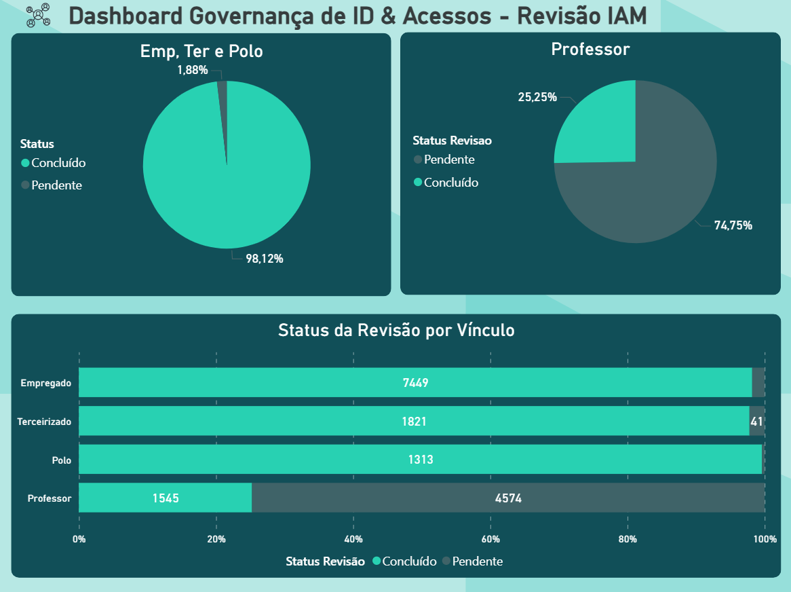Click the Pendente item in the bottom Status Revisão legend

click(x=473, y=561)
